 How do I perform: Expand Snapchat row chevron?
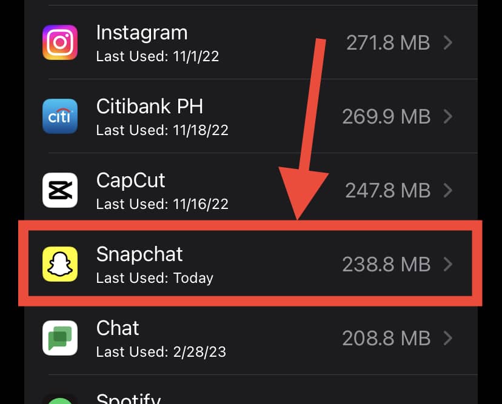coord(448,264)
